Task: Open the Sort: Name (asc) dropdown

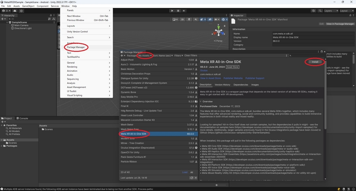Action: [163, 55]
